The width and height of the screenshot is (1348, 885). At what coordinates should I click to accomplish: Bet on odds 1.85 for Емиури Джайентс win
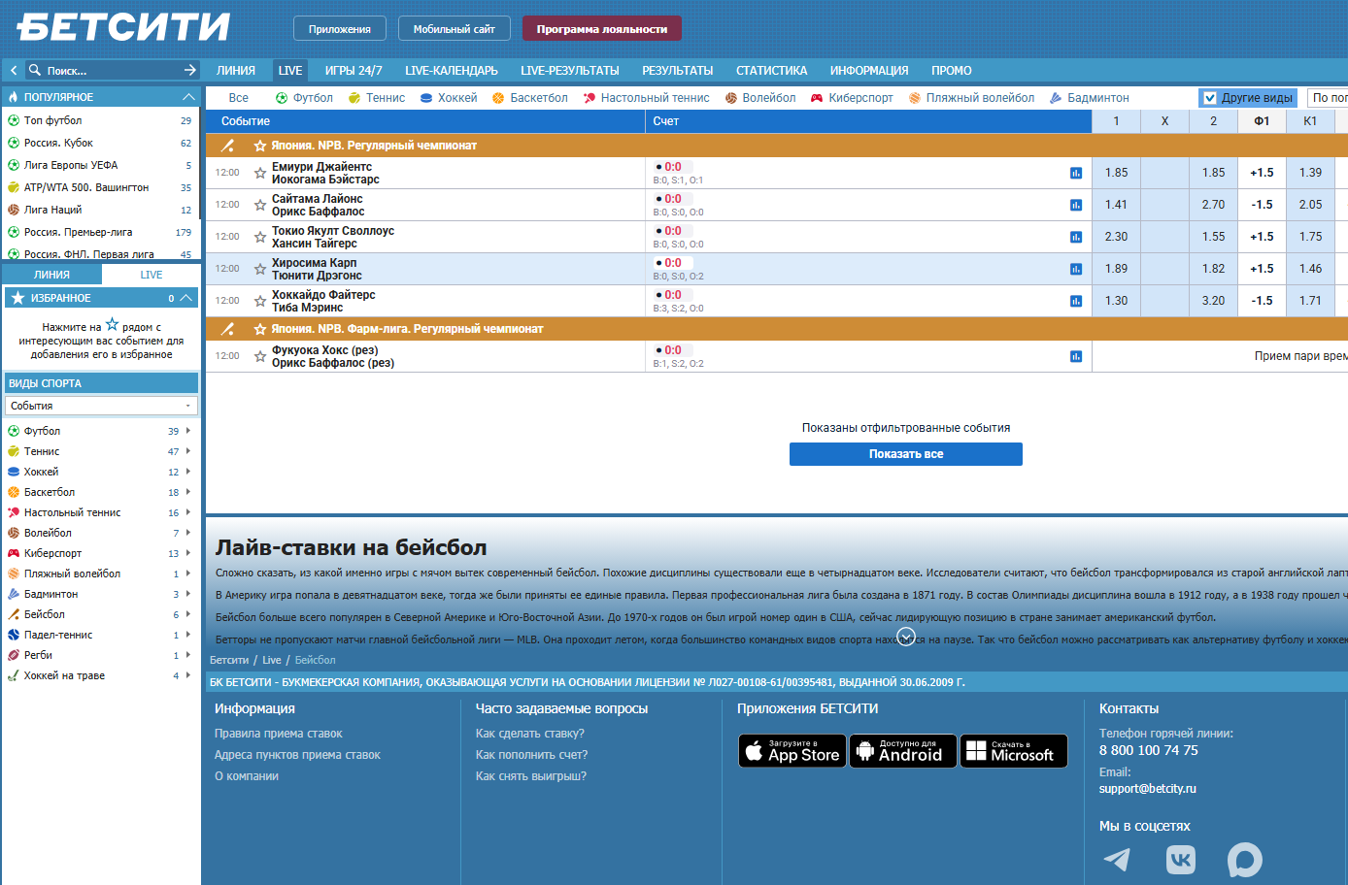tap(1117, 173)
